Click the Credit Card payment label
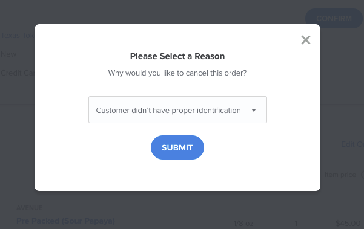The width and height of the screenshot is (364, 229). tap(18, 73)
